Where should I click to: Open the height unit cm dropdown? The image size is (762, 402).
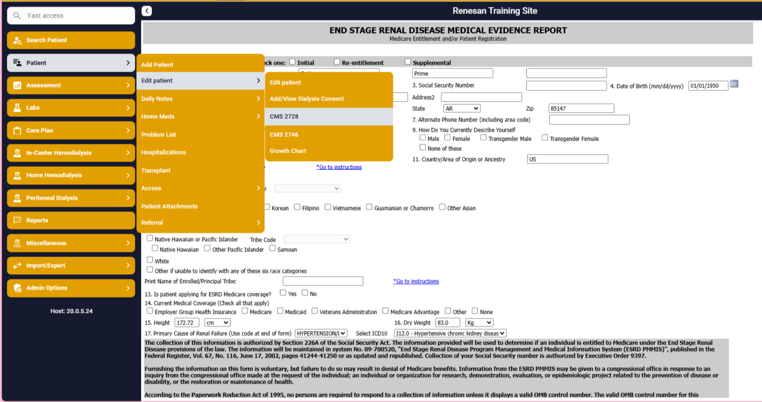[x=217, y=323]
